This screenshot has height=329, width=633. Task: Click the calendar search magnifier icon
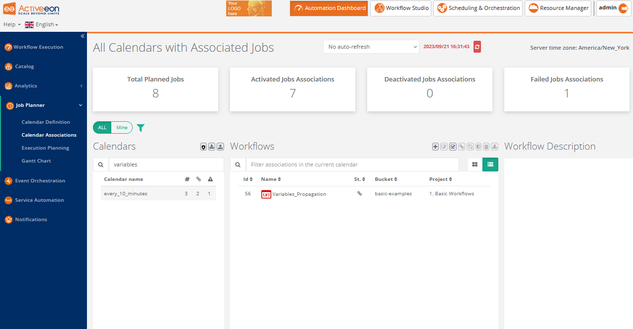tap(100, 164)
